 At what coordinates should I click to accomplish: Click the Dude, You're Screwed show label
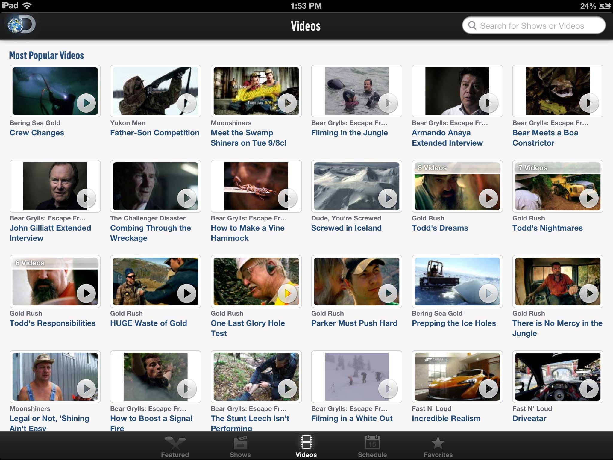346,218
